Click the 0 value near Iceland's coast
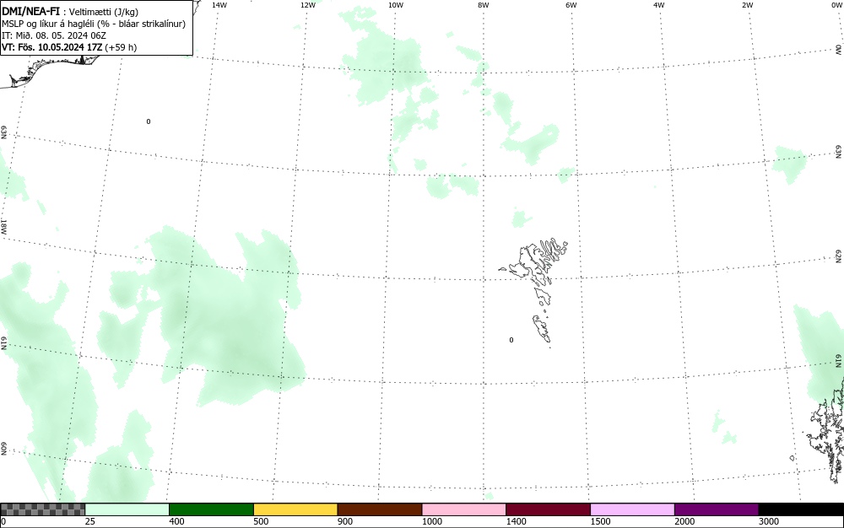Viewport: 844px width, 528px height. tap(149, 121)
